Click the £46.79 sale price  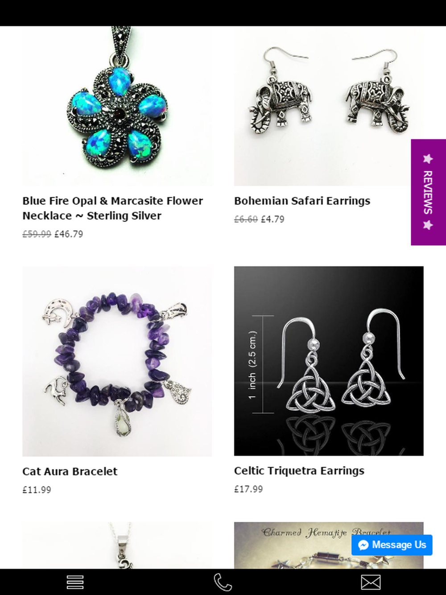click(69, 234)
